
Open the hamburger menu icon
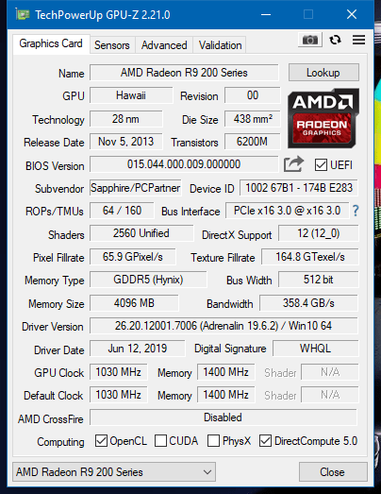[x=358, y=40]
